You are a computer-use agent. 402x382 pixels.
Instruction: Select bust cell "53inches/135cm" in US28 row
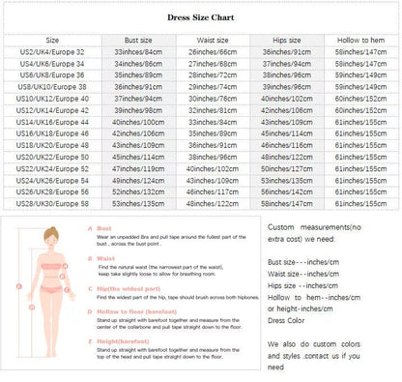point(138,204)
